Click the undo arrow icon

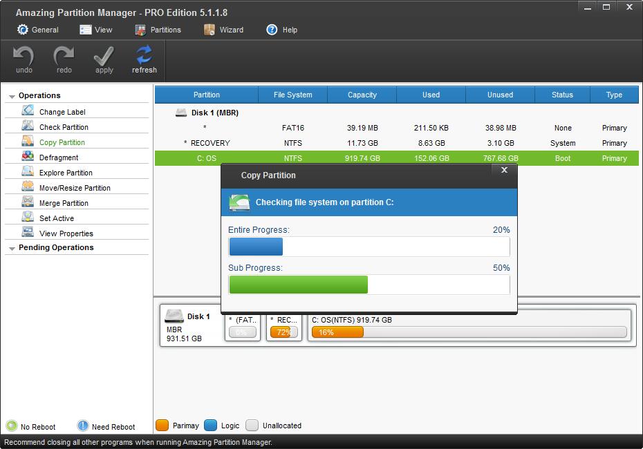tap(24, 55)
